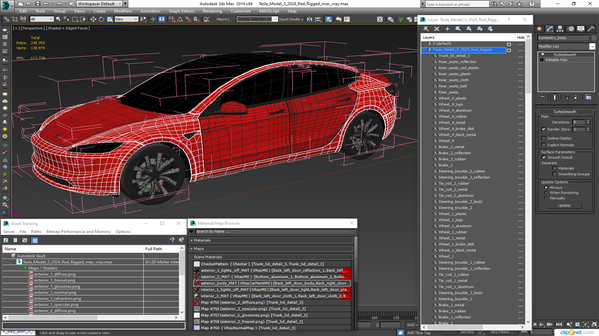Select When Rendering update option

(x=546, y=193)
